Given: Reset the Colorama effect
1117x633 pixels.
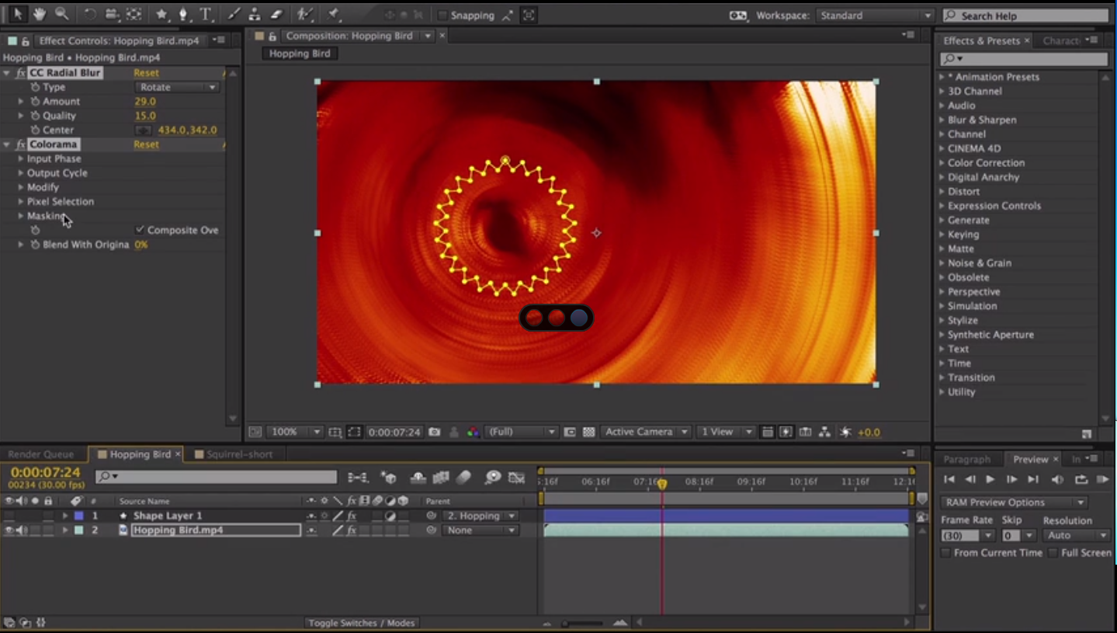Looking at the screenshot, I should tap(146, 144).
